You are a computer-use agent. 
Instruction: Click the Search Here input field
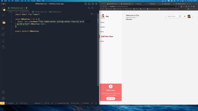pyautogui.click(x=172, y=16)
